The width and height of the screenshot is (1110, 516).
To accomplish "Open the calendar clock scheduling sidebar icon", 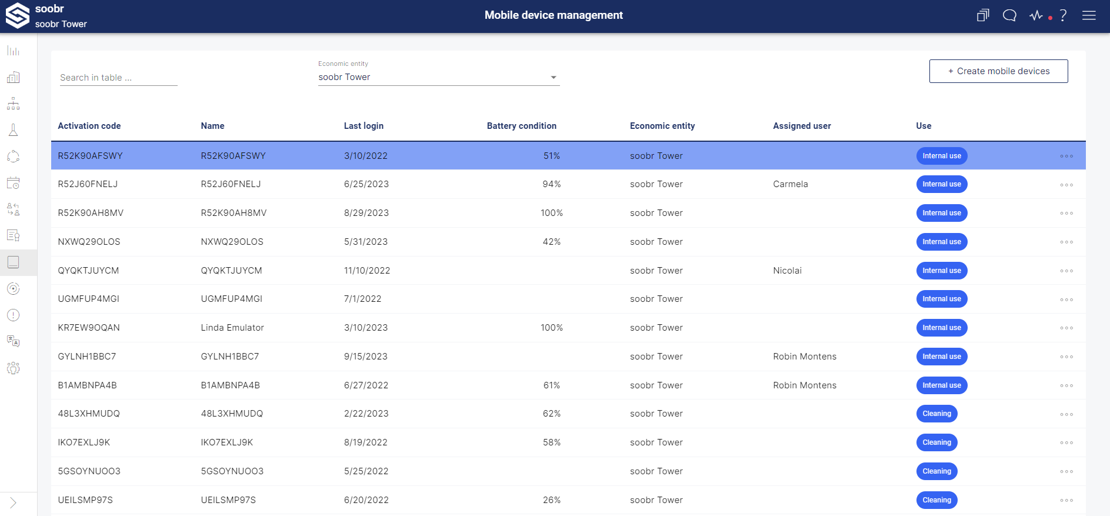I will [13, 183].
